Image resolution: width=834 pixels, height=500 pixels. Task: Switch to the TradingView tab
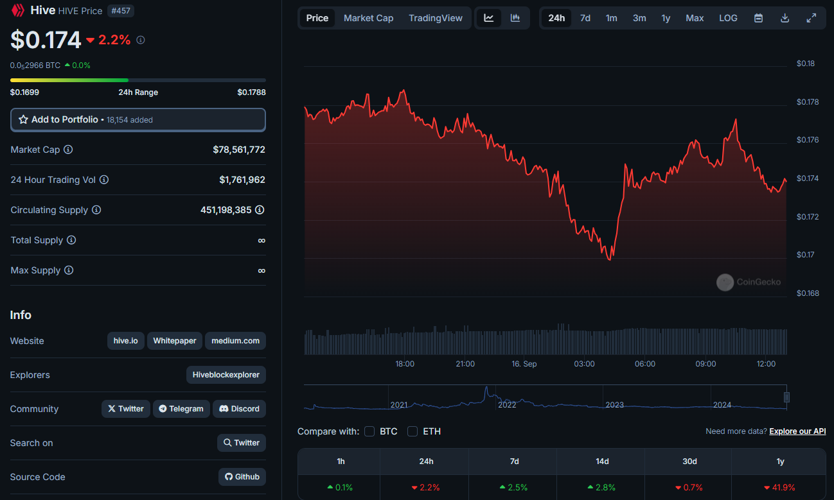[x=436, y=18]
